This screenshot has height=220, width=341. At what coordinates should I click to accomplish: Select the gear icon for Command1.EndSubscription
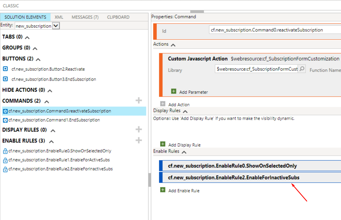(x=5, y=120)
